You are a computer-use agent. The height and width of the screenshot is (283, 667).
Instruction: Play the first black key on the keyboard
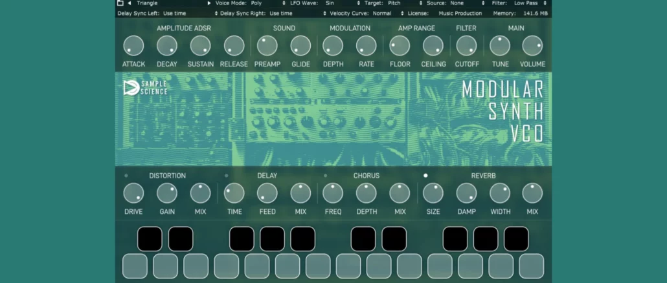pos(150,239)
